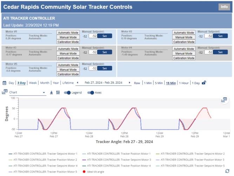Select Manual Mode for Motor #2
Viewport: 234px width, 176px height.
coord(183,37)
